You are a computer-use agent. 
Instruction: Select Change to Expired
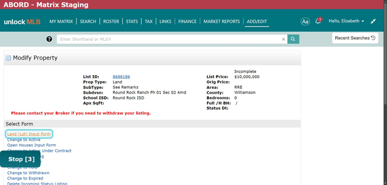click(x=25, y=178)
